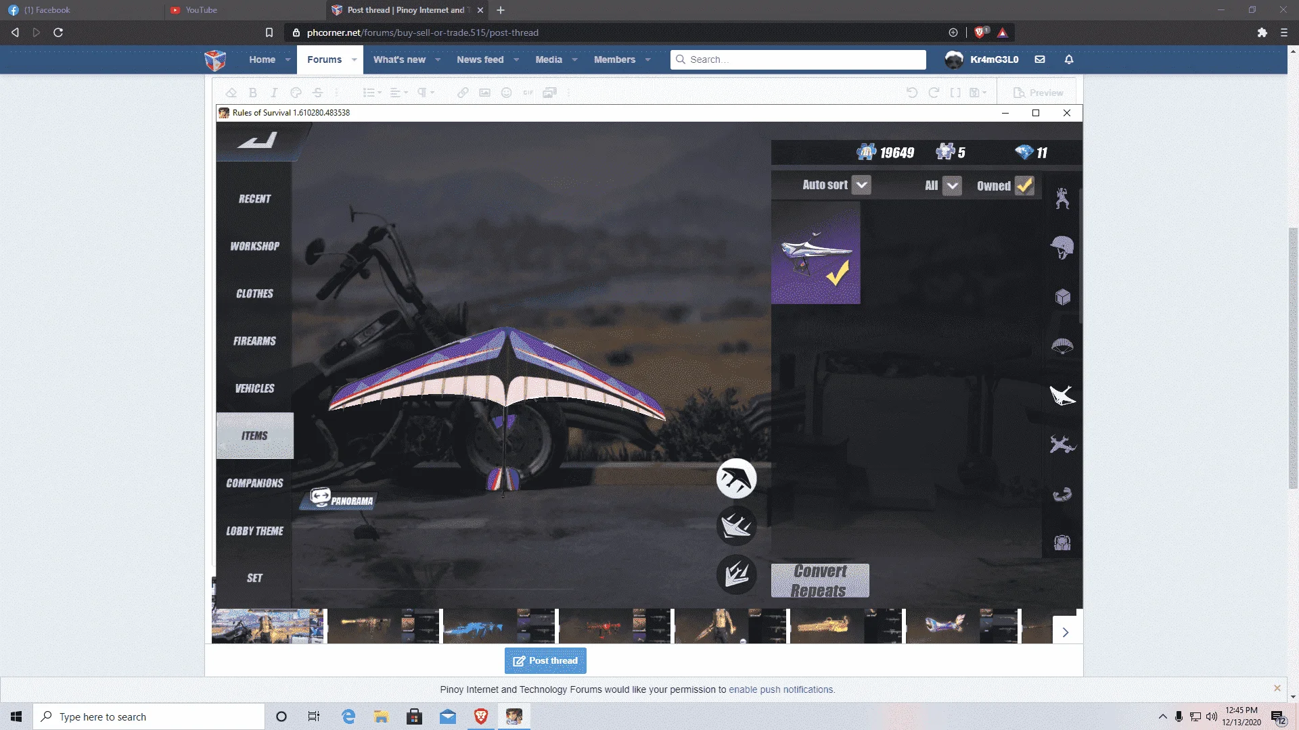Expand the Forums menu arrow
Viewport: 1299px width, 730px height.
click(x=354, y=59)
